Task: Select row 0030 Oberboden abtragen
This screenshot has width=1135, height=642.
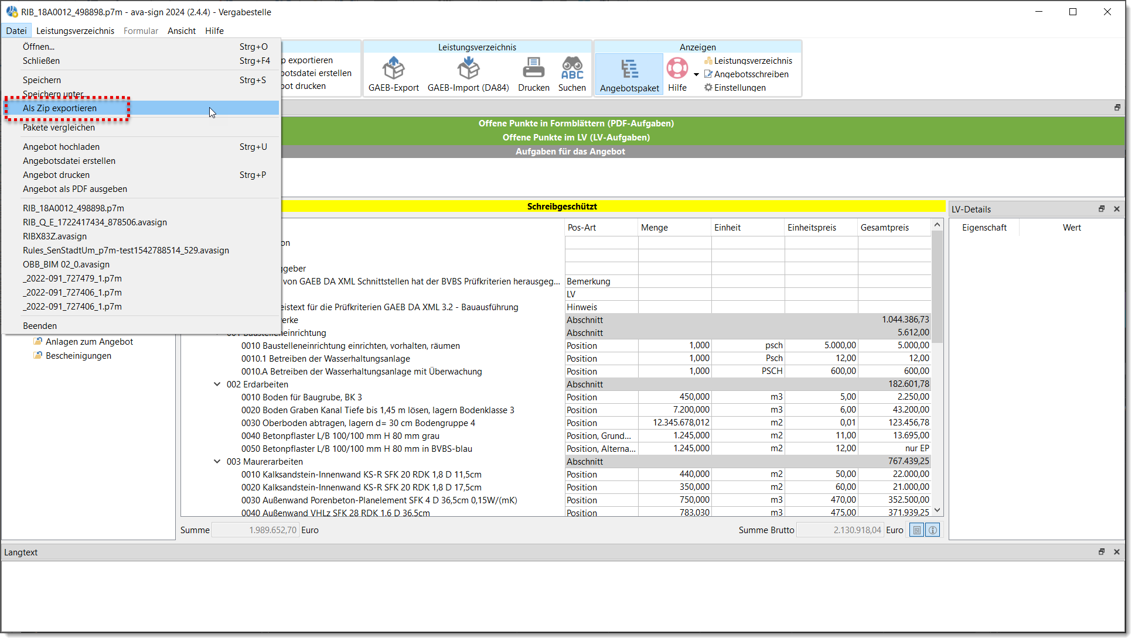Action: click(555, 423)
